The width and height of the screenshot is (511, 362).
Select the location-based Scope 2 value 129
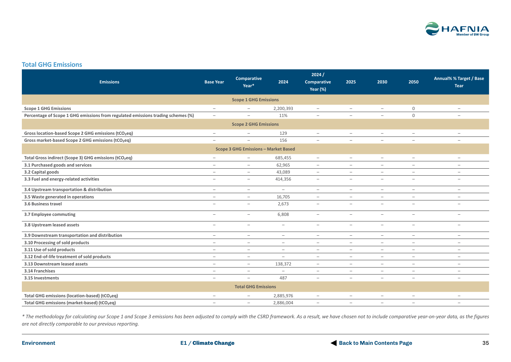pyautogui.click(x=283, y=133)
